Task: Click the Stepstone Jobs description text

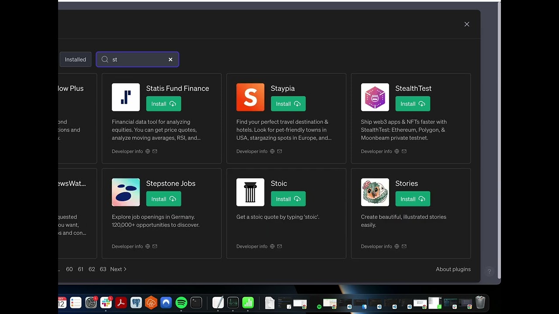Action: 155,221
